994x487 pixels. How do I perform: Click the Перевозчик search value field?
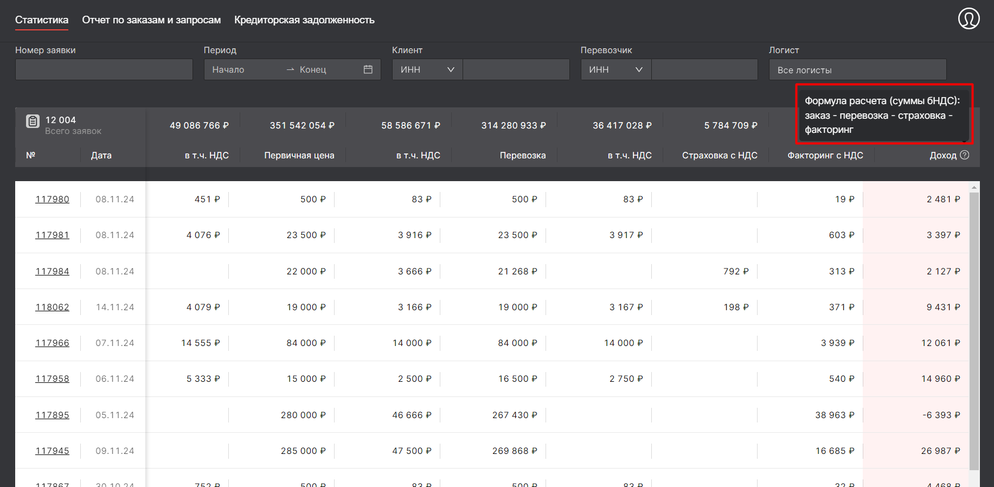coord(704,69)
